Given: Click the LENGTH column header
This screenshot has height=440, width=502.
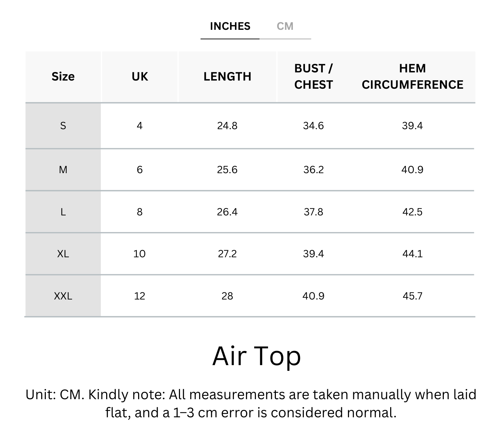Looking at the screenshot, I should tap(227, 77).
